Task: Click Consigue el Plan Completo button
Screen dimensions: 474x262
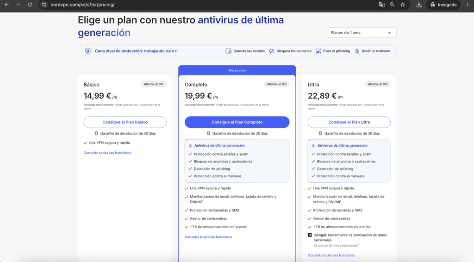Action: click(237, 122)
